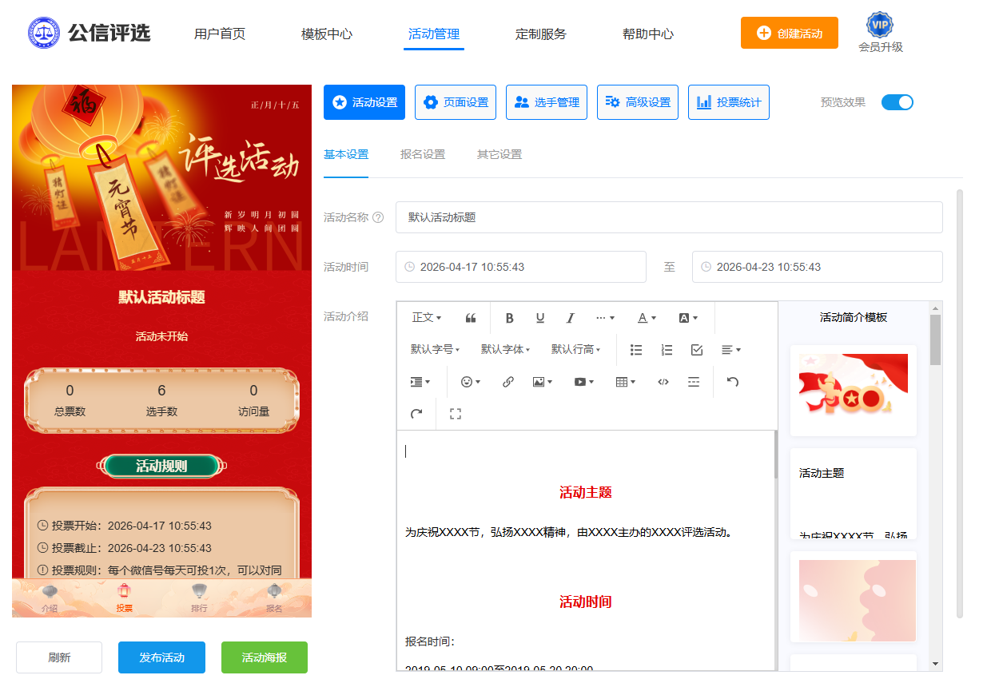Viewport: 995px width, 699px height.
Task: Open the insert image dropdown
Action: 543,382
